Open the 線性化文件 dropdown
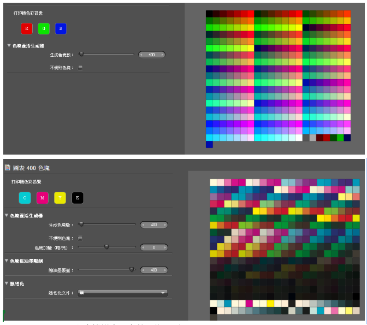Viewport: 367px width, 325px height. coord(122,293)
